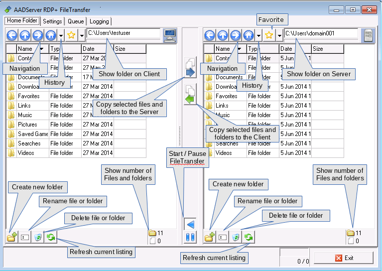The width and height of the screenshot is (382, 271).
Task: Click the client panel's back navigation arrow
Action: coord(12,35)
